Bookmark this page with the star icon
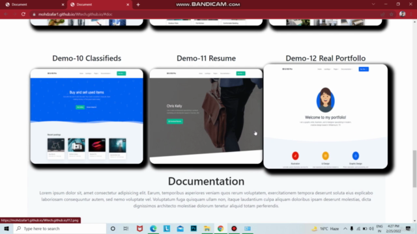The height and width of the screenshot is (234, 417). coord(392,14)
